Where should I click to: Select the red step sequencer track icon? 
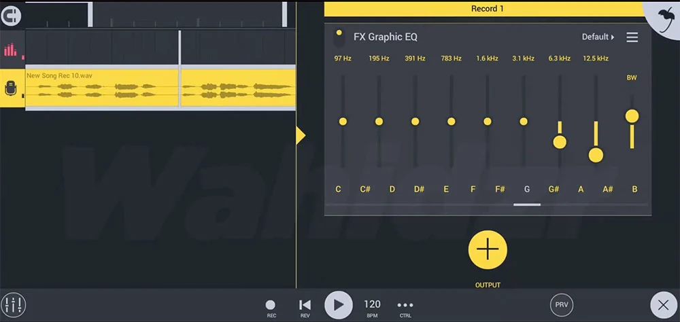click(10, 51)
